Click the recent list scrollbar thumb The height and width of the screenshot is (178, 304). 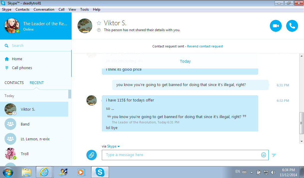70,94
